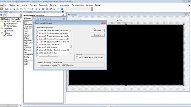Viewport: 191px width, 107px height.
Task: Open the Complementos menu
Action: tap(78, 5)
